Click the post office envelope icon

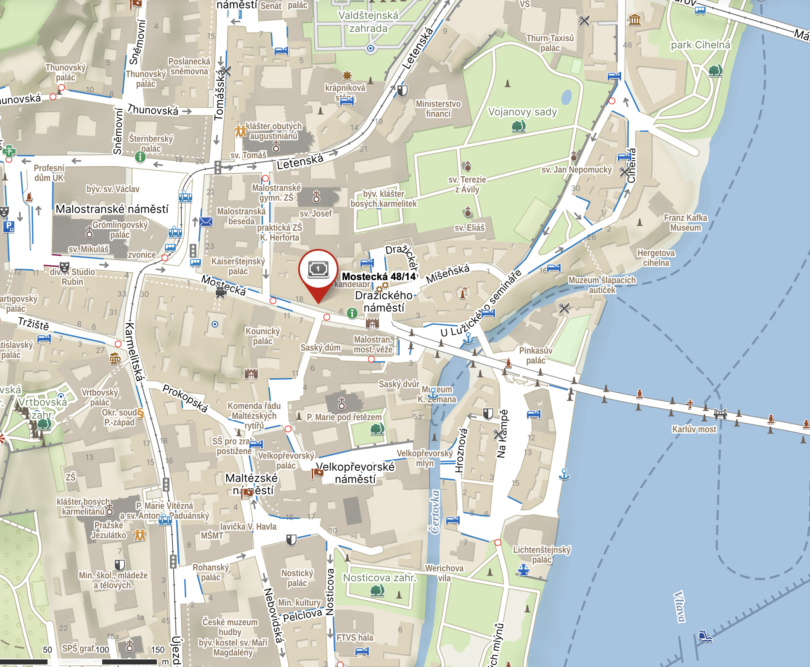(x=206, y=222)
